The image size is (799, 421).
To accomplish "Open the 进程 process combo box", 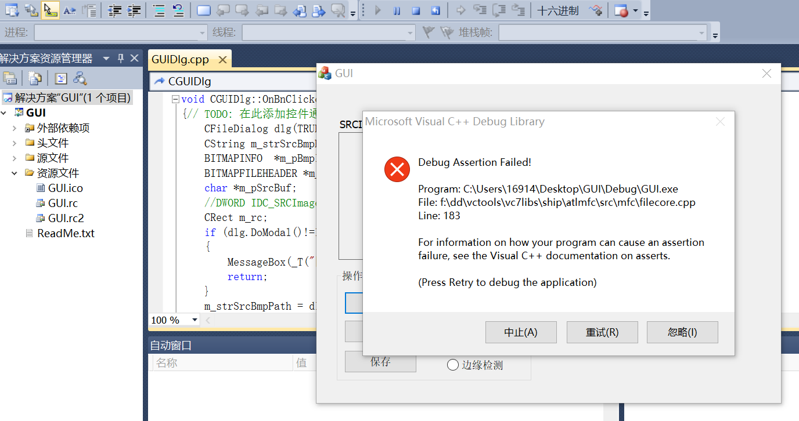I will tap(121, 32).
